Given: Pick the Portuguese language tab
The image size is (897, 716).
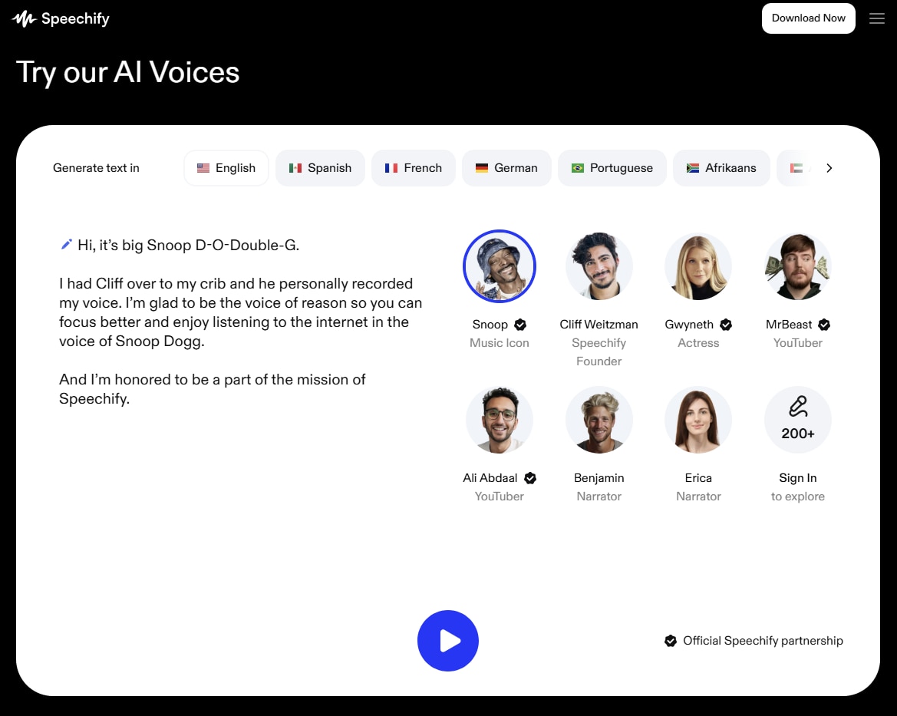Looking at the screenshot, I should pyautogui.click(x=612, y=168).
